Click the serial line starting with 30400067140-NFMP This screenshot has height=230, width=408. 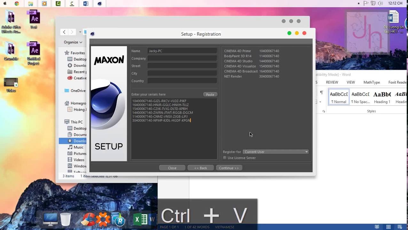point(161,120)
